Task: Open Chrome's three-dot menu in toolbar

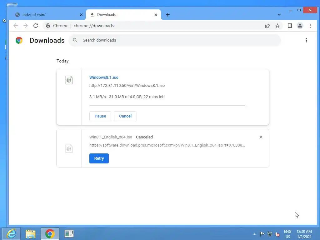Action: (310, 26)
